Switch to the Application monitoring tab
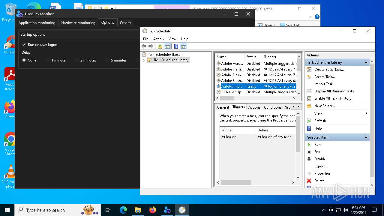384x216 pixels. [x=37, y=23]
